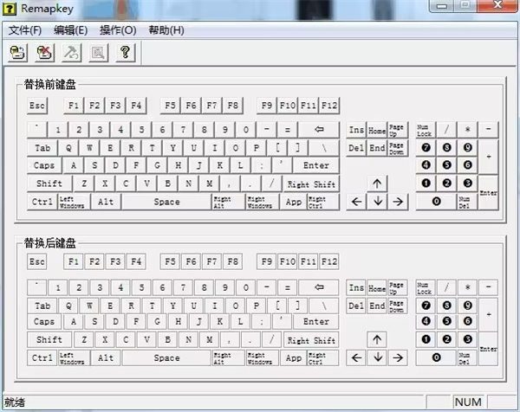Open the 文件(F) menu
The width and height of the screenshot is (520, 412).
(25, 30)
